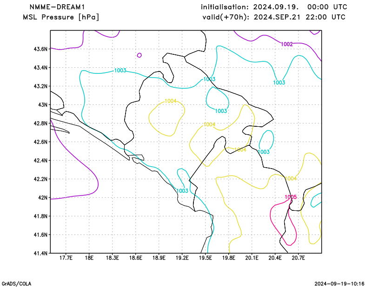
Task: Click the NMME-DREAM1 model title
Action: [57, 7]
